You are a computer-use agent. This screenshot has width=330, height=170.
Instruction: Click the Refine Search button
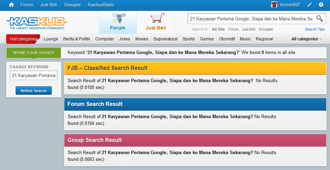click(34, 91)
